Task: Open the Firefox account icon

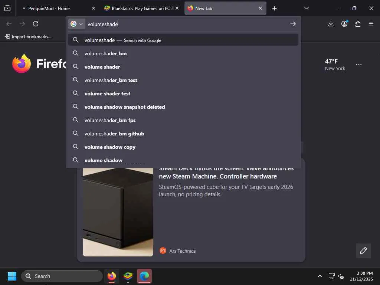Action: point(344,24)
